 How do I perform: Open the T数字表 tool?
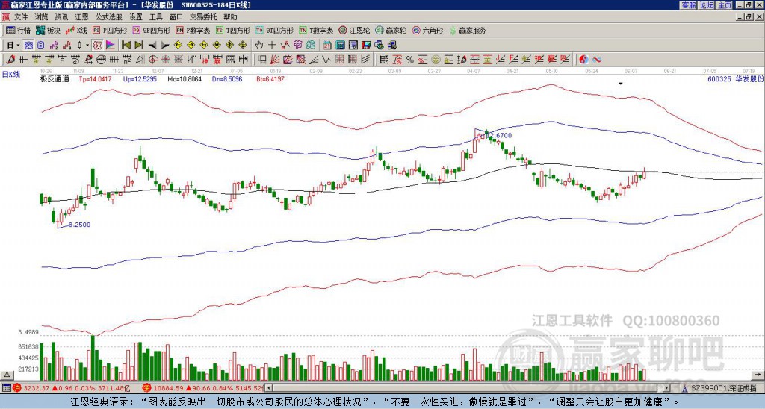point(316,30)
